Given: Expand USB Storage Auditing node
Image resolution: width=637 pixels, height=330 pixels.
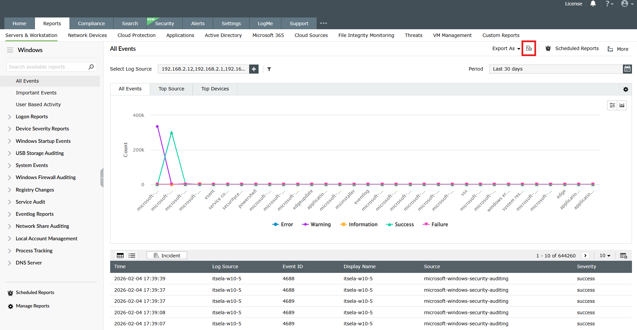Looking at the screenshot, I should pos(9,154).
